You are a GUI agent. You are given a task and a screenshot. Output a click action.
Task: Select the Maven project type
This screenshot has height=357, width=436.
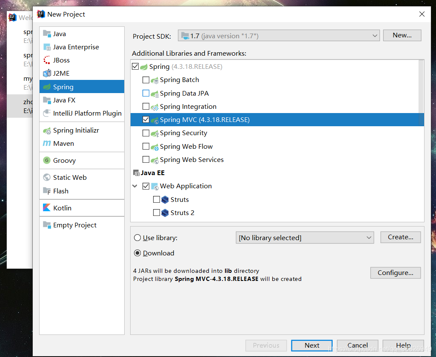tap(82, 143)
